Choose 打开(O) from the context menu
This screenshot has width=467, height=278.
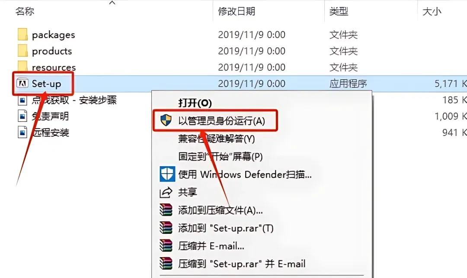[x=195, y=103]
